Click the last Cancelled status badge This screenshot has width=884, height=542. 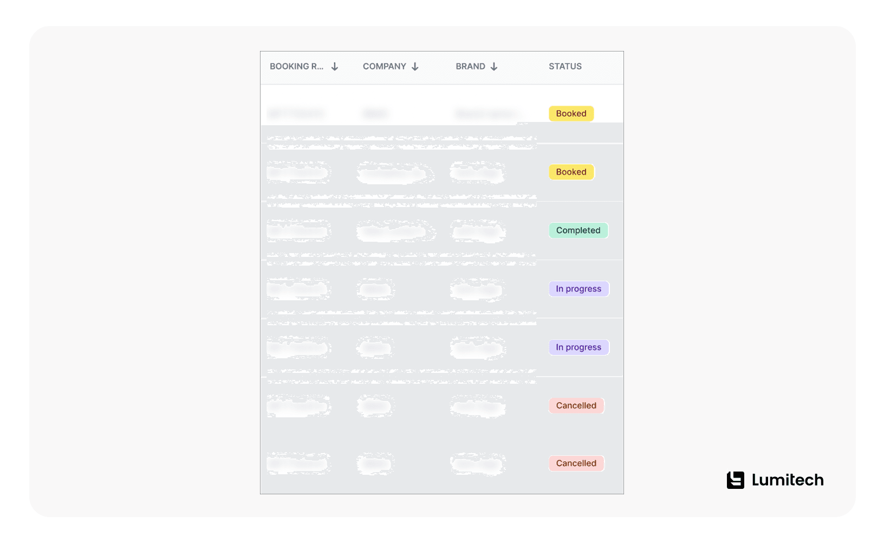pos(576,463)
